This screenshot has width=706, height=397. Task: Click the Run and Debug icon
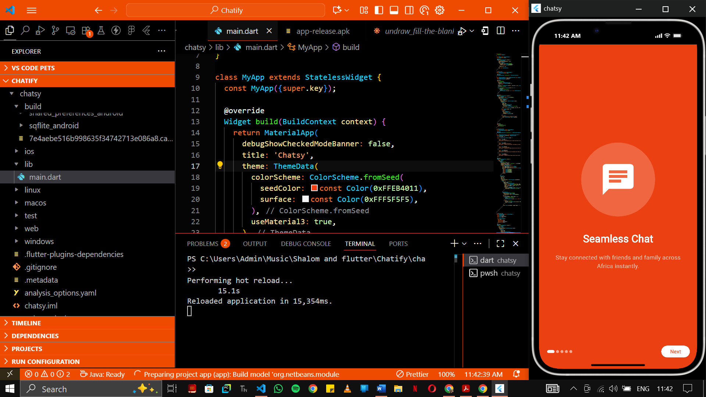click(x=40, y=31)
